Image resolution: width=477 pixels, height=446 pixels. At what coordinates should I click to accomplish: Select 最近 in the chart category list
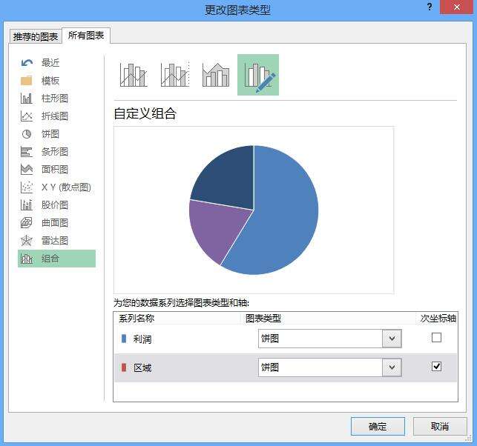[50, 63]
